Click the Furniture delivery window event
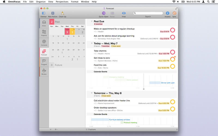 click(111, 120)
